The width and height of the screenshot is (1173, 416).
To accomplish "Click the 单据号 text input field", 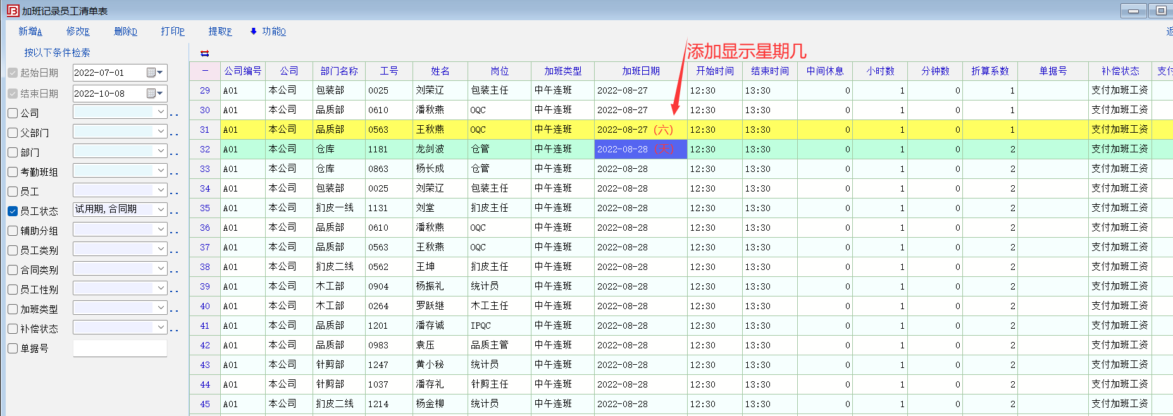I will [x=120, y=348].
